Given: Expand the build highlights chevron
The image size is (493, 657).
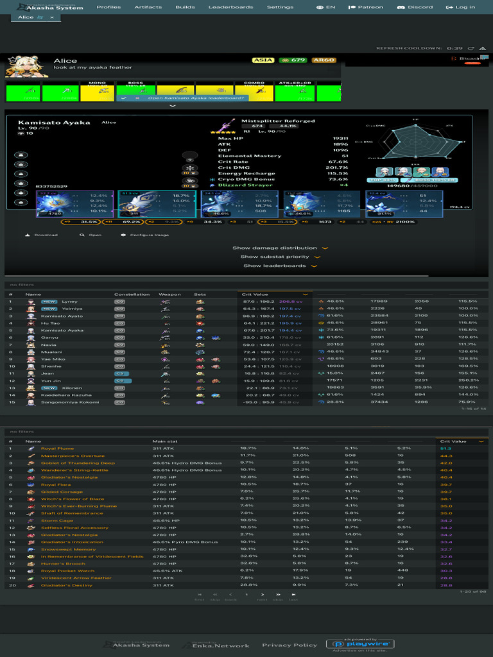Looking at the screenshot, I should 172,106.
